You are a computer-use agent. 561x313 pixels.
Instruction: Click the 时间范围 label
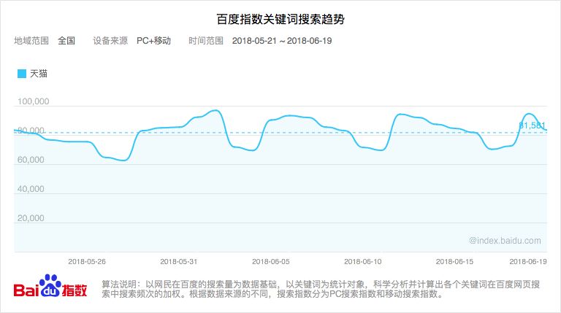coord(206,41)
